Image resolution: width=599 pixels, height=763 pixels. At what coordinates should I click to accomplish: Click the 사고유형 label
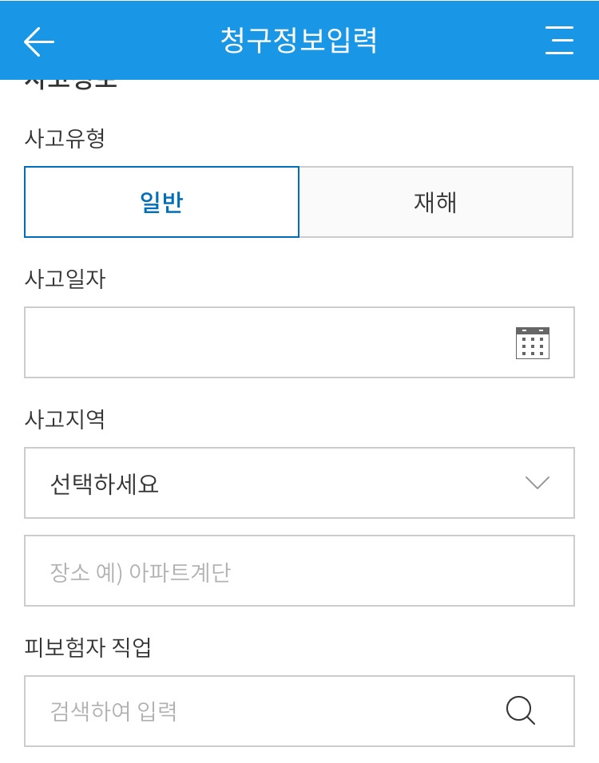click(65, 138)
